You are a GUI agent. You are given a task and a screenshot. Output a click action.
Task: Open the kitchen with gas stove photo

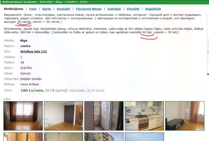point(144,116)
